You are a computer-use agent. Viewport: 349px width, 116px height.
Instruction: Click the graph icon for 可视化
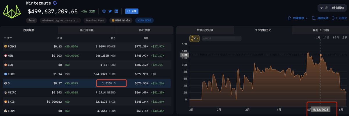pos(335,18)
